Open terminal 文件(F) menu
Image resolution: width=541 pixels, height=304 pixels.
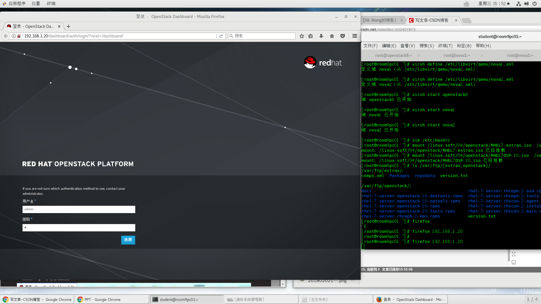[x=370, y=46]
